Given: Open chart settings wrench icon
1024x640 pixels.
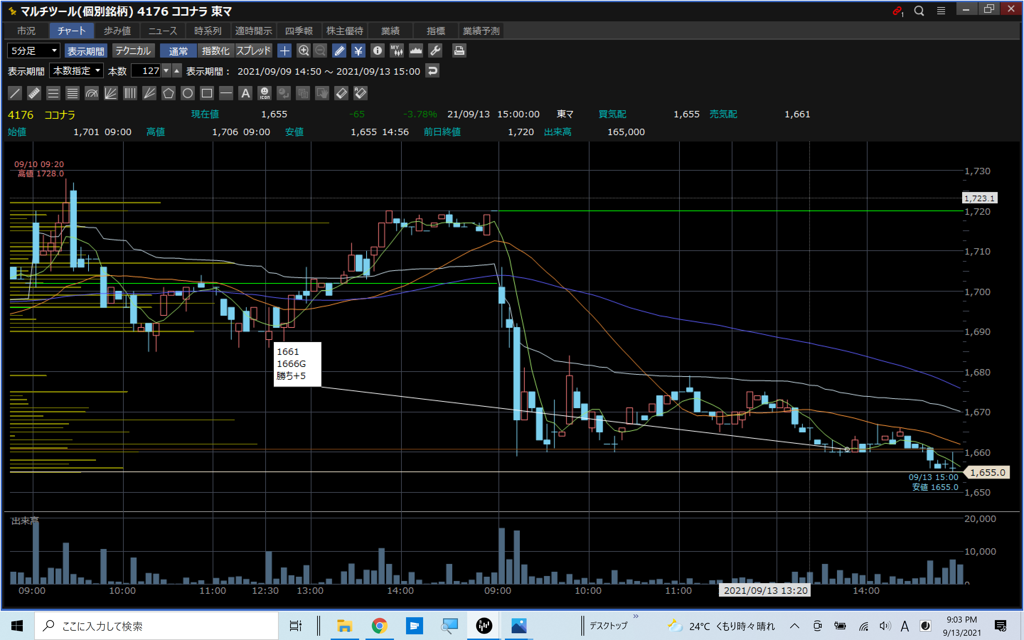Looking at the screenshot, I should (436, 51).
